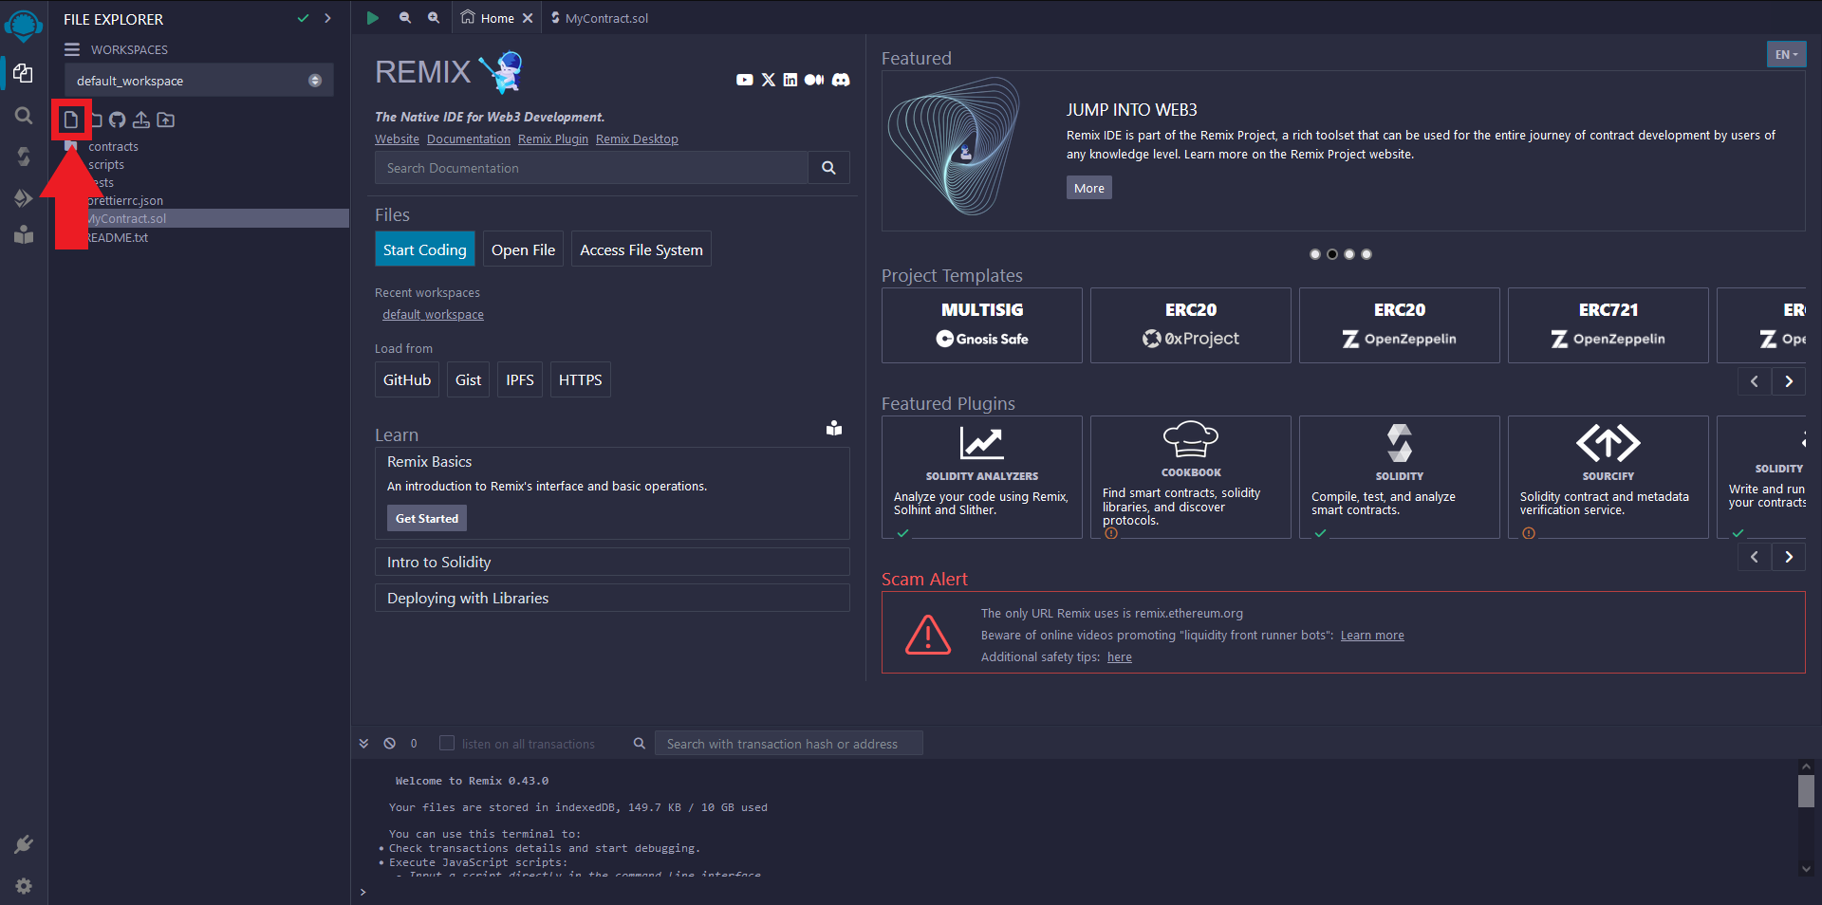Open Remix's Discord social icon
This screenshot has height=905, width=1822.
coord(841,80)
